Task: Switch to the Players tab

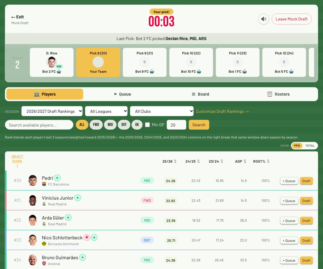Action: pyautogui.click(x=45, y=94)
